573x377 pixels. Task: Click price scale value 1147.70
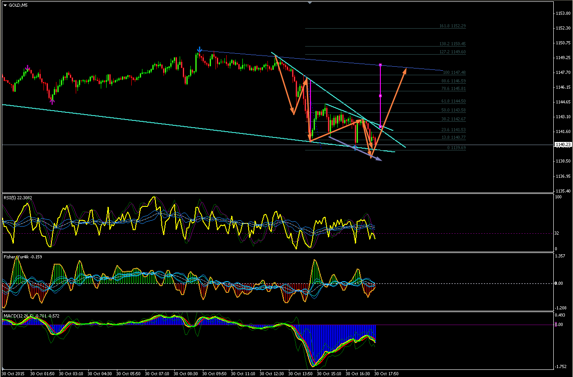(563, 73)
